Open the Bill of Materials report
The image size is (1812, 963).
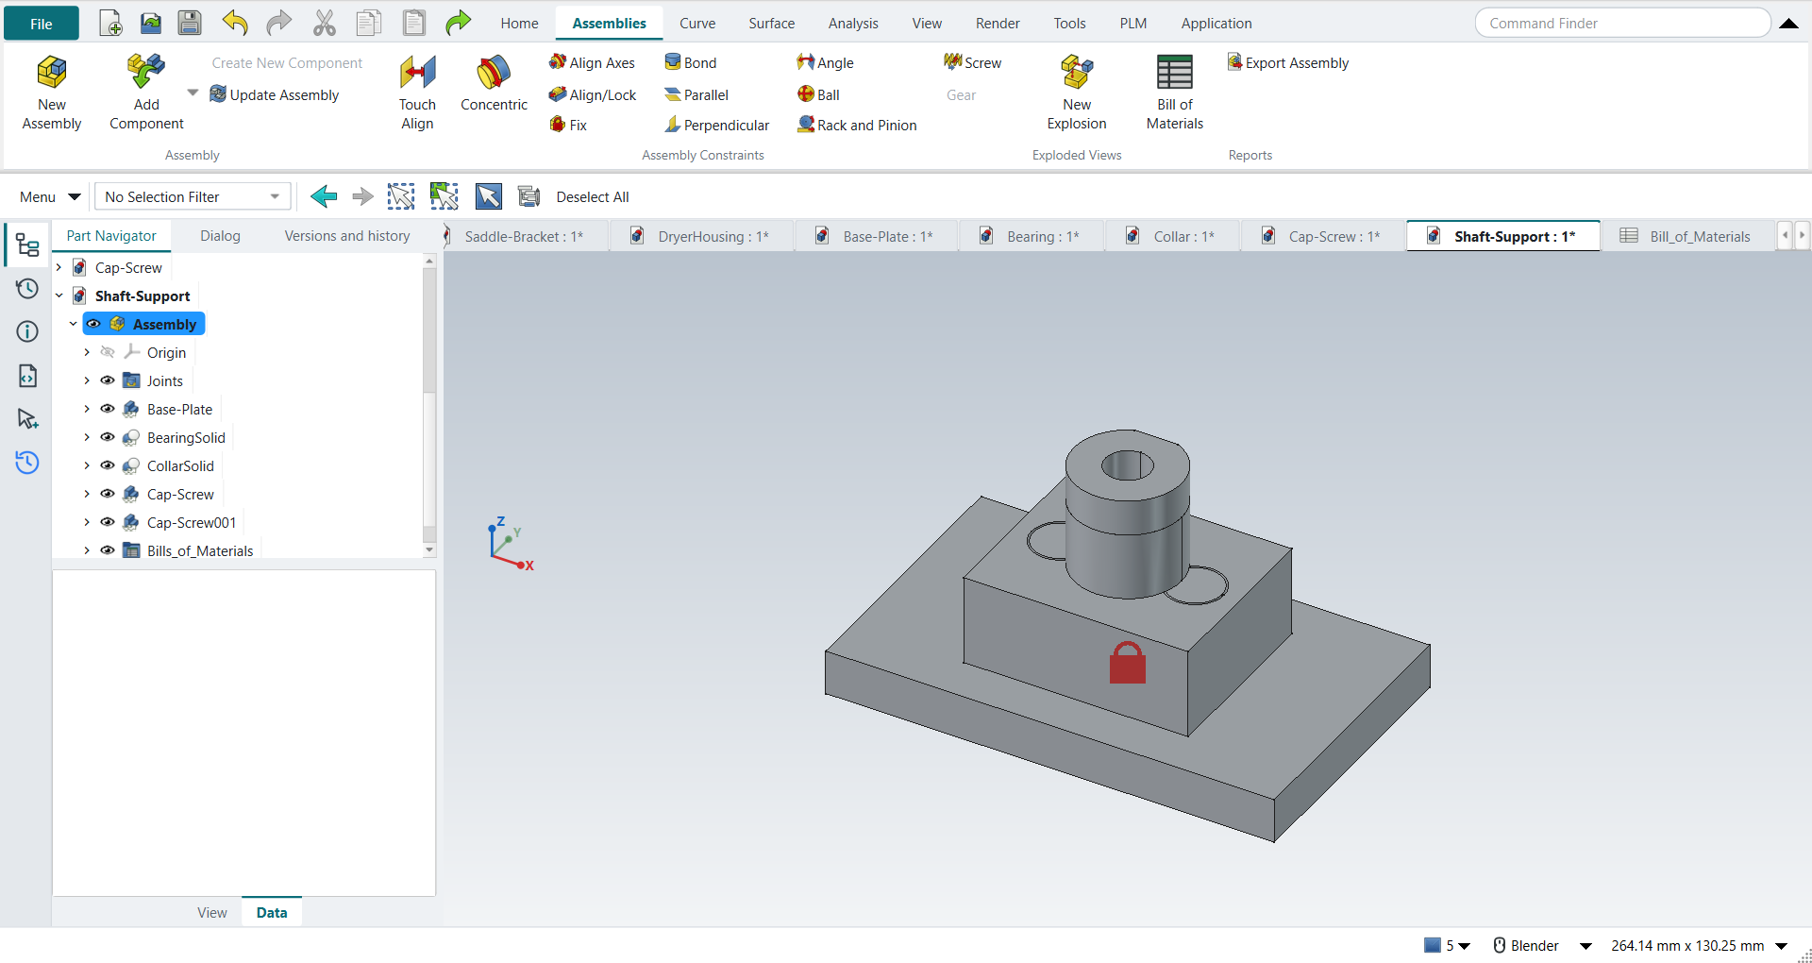(1174, 93)
